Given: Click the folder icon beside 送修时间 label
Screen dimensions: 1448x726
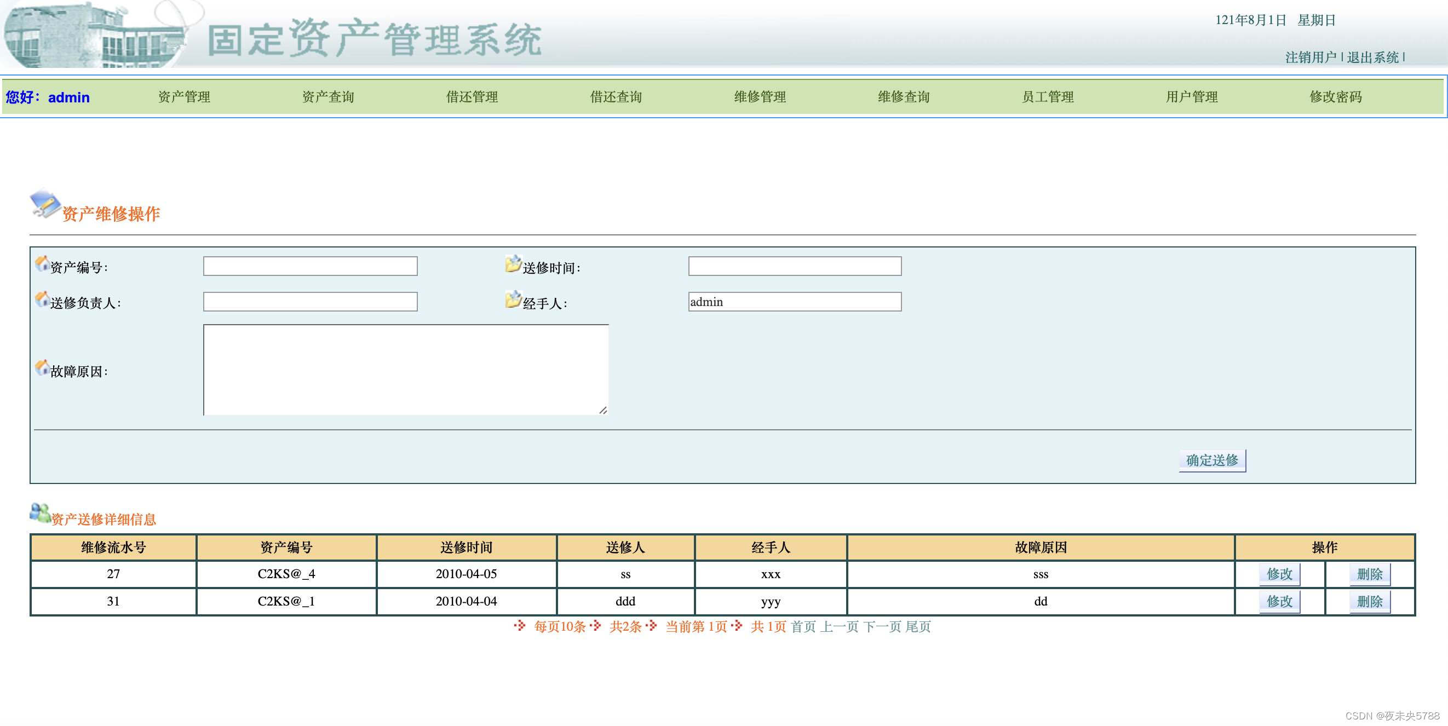Looking at the screenshot, I should (513, 263).
